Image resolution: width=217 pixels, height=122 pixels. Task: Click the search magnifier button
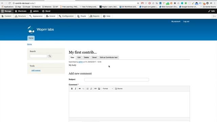(x=50, y=56)
